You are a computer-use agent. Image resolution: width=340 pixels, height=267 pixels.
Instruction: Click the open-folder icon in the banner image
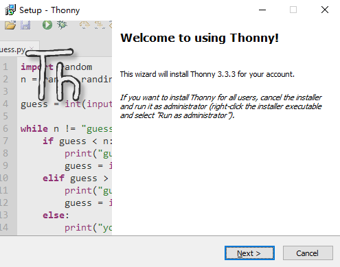pos(10,25)
